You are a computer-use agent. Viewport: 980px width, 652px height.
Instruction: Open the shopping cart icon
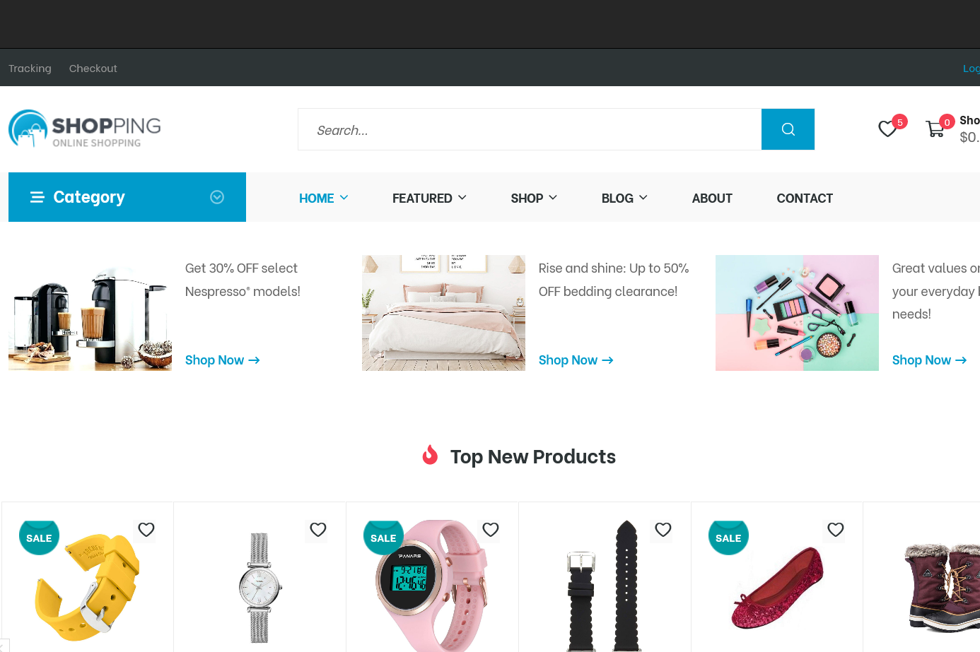click(x=935, y=129)
